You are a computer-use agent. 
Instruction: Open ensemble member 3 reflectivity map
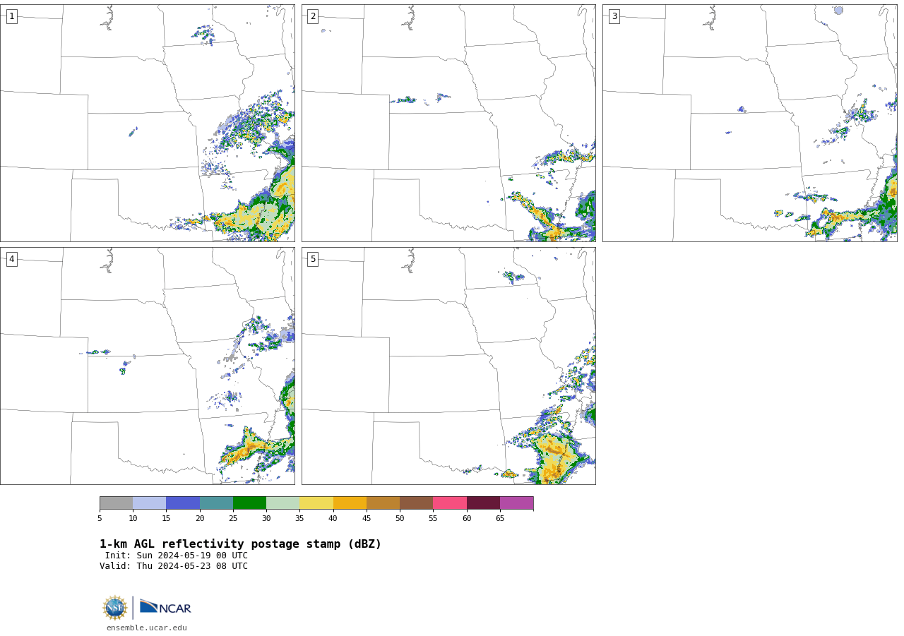point(749,123)
